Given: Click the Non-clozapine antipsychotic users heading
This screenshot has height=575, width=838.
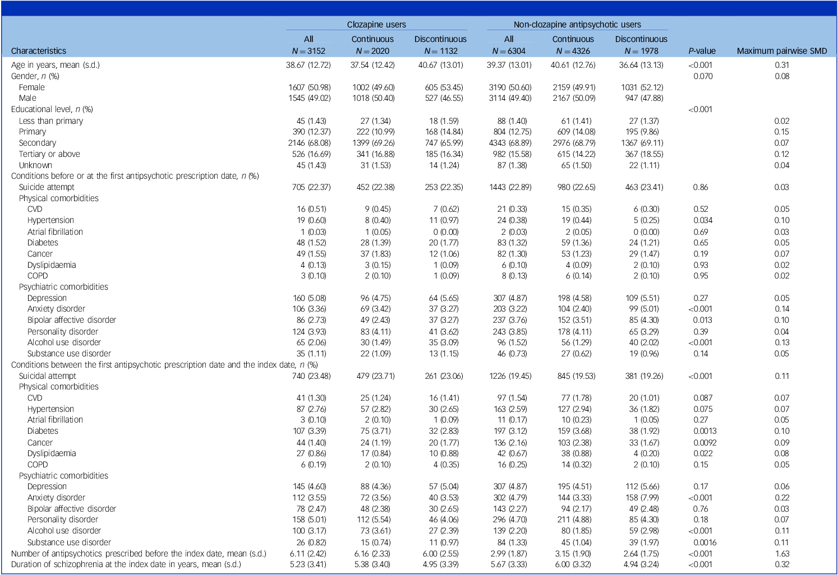Looking at the screenshot, I should [x=577, y=25].
